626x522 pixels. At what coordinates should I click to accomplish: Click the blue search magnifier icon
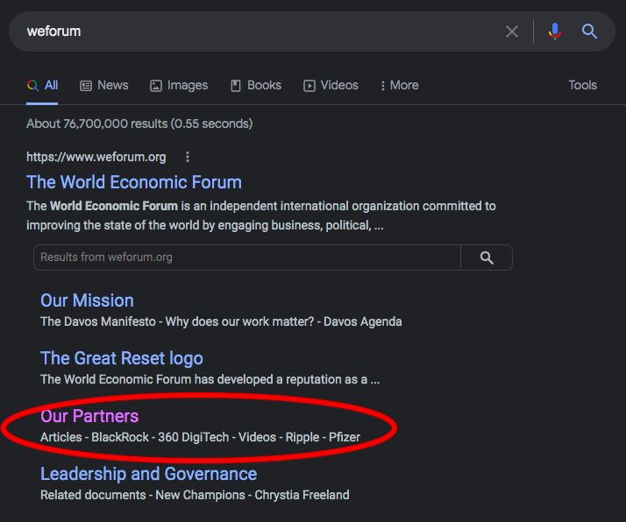(x=590, y=32)
